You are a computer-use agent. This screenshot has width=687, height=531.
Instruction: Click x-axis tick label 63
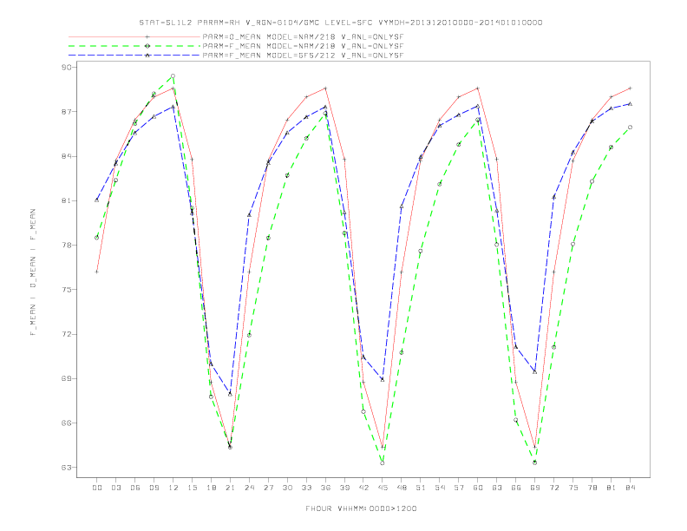[497, 488]
